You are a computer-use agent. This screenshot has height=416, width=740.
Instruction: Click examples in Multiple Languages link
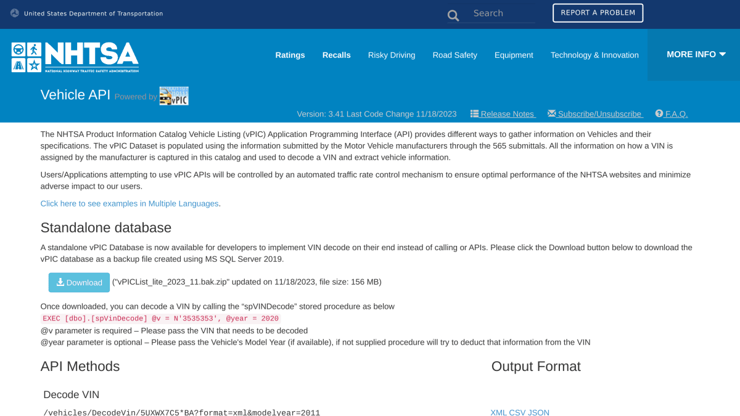(x=129, y=203)
